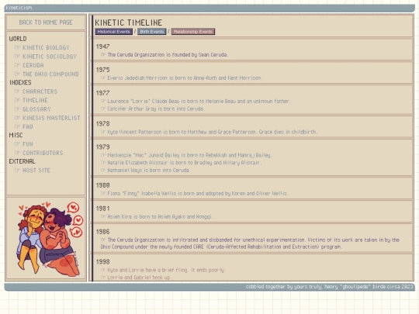Click the pointing-hand icon beside Host Site
Viewport: 419px width, 314px height.
[x=17, y=170]
